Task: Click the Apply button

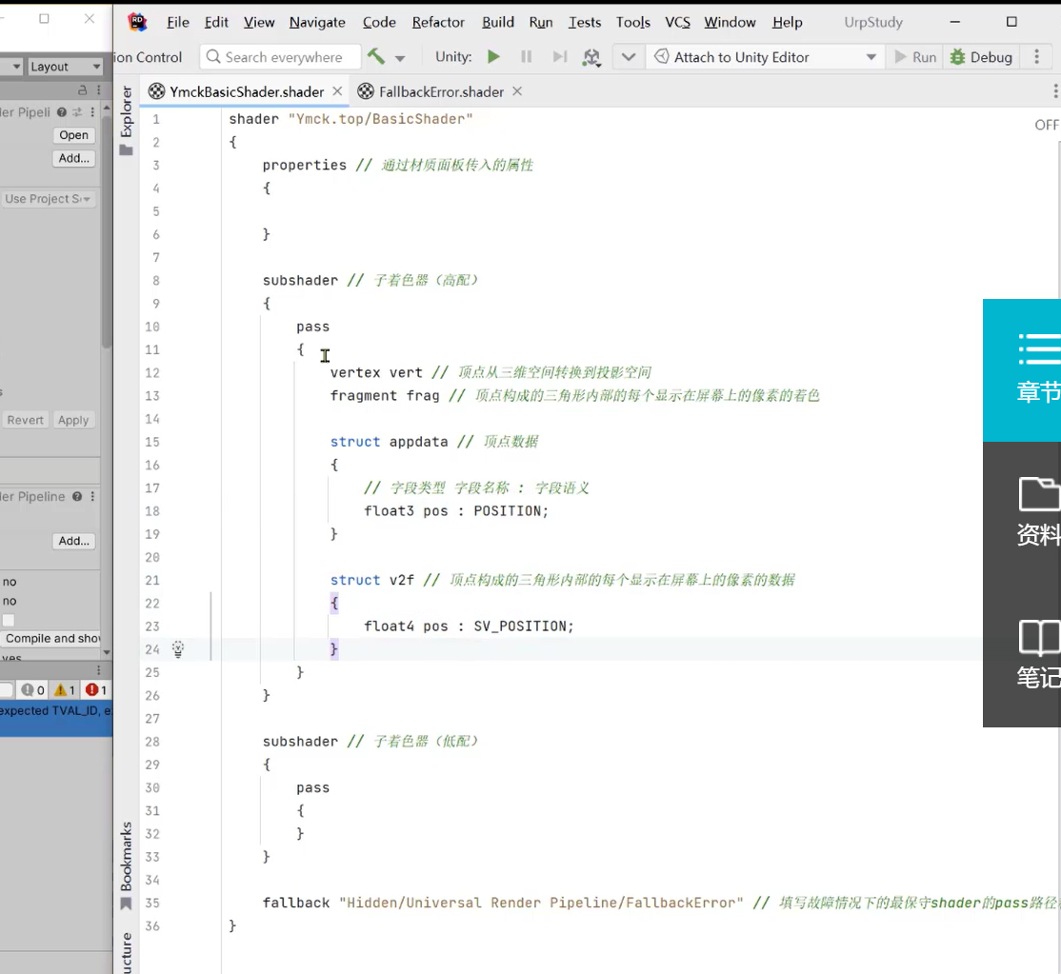Action: point(73,420)
